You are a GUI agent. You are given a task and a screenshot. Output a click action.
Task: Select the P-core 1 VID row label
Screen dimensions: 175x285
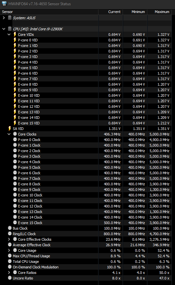pos(28,46)
